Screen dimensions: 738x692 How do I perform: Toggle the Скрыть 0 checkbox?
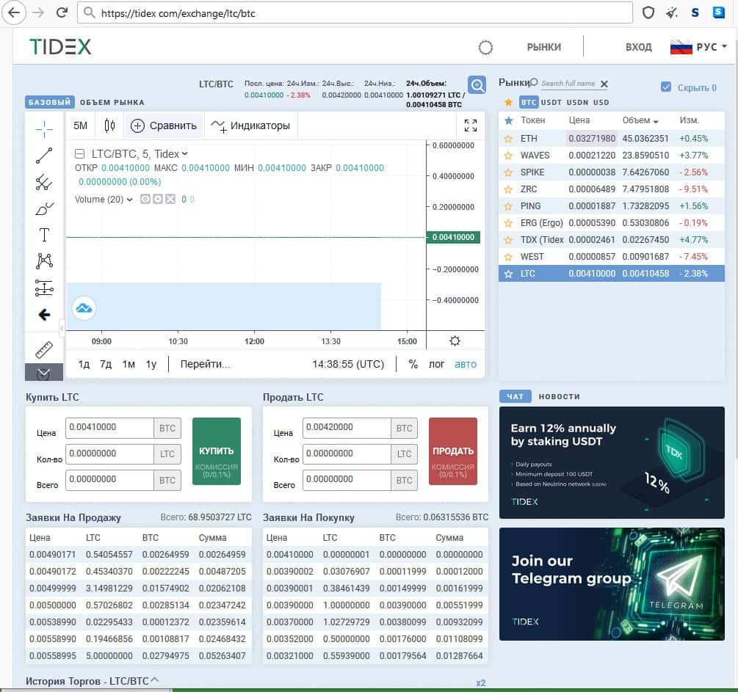666,87
